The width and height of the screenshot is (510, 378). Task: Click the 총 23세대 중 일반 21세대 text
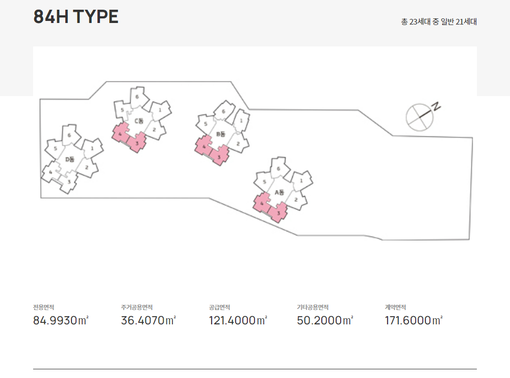(439, 22)
